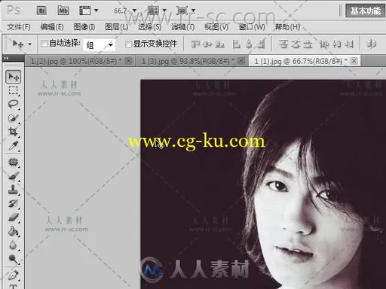Close the 1 (2).jpg document tab
386x289 pixels.
click(128, 60)
